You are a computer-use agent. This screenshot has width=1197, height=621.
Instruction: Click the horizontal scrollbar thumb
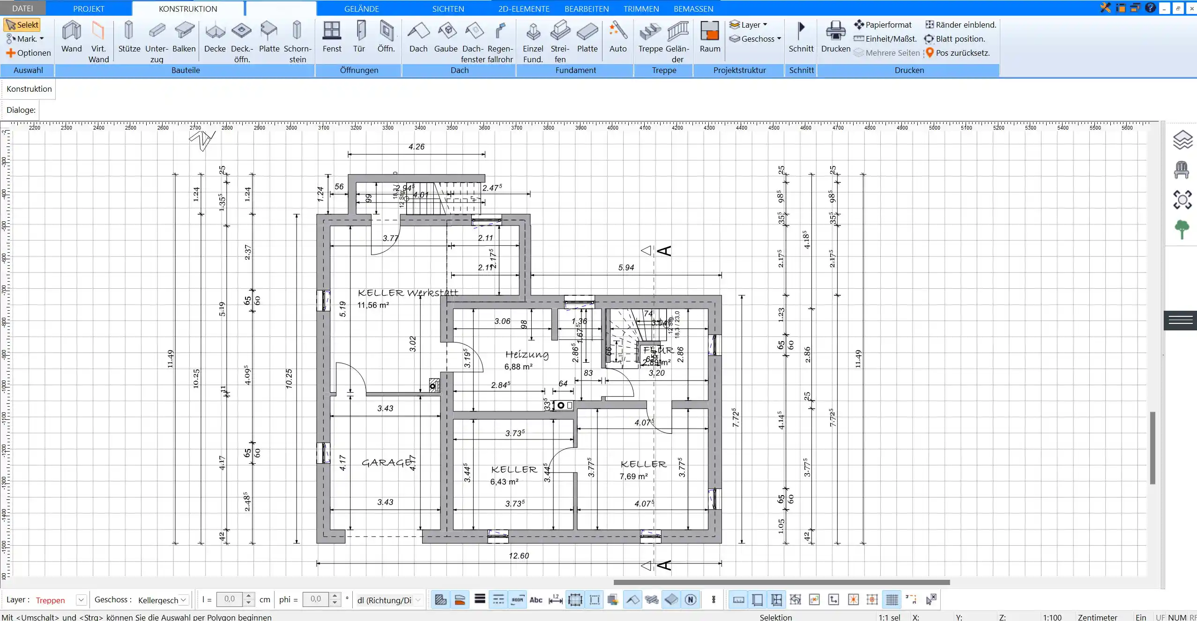tap(781, 582)
